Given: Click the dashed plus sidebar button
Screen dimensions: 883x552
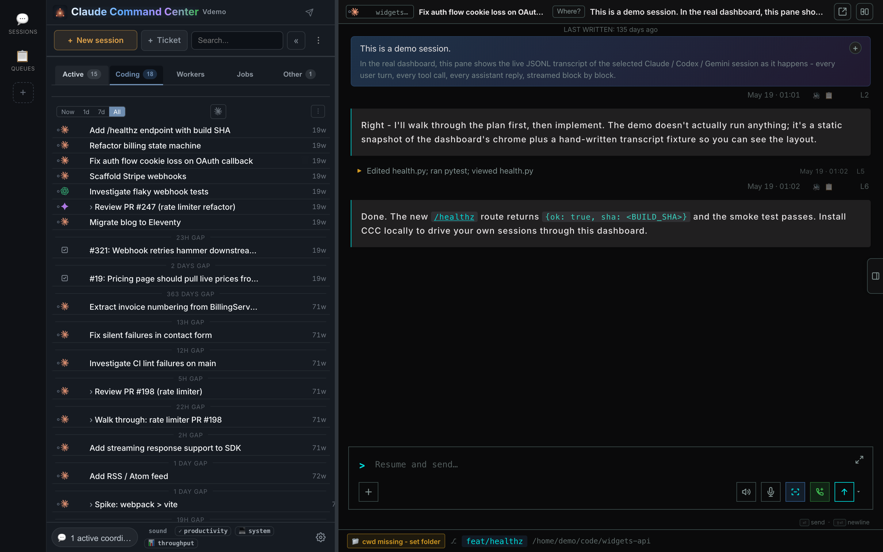Looking at the screenshot, I should pos(23,92).
